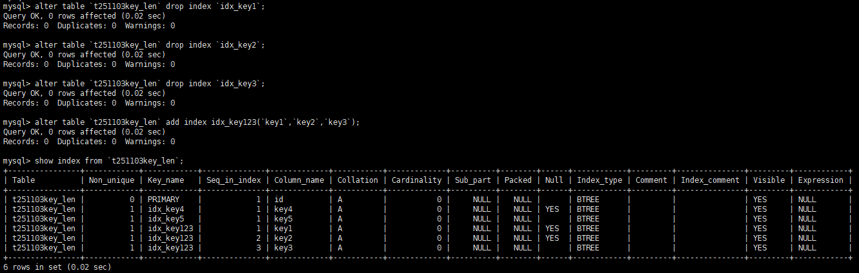The width and height of the screenshot is (859, 273).
Task: Click the "6 rows in set" result line
Action: 57,267
